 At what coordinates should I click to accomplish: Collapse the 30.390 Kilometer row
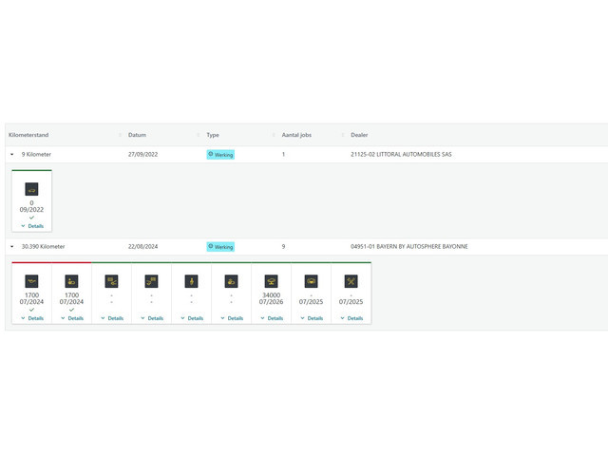tap(12, 247)
